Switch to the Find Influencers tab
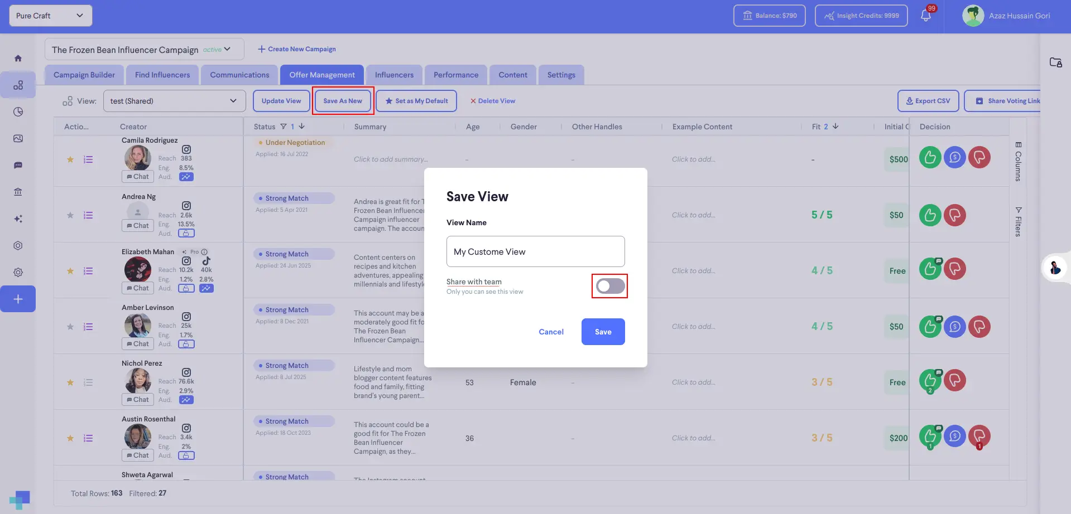1071x514 pixels. (162, 75)
